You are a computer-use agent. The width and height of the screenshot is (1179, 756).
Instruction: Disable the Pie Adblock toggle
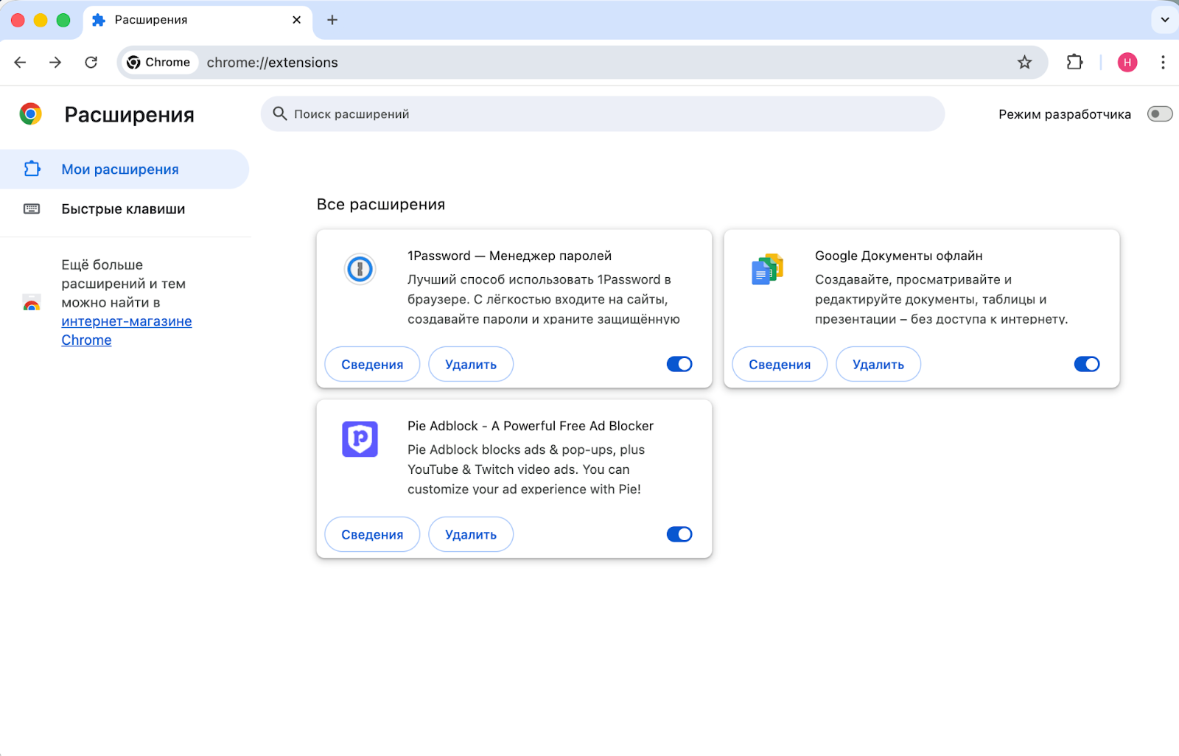point(679,534)
